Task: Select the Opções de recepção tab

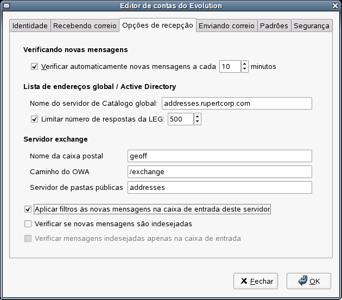Action: pos(157,25)
